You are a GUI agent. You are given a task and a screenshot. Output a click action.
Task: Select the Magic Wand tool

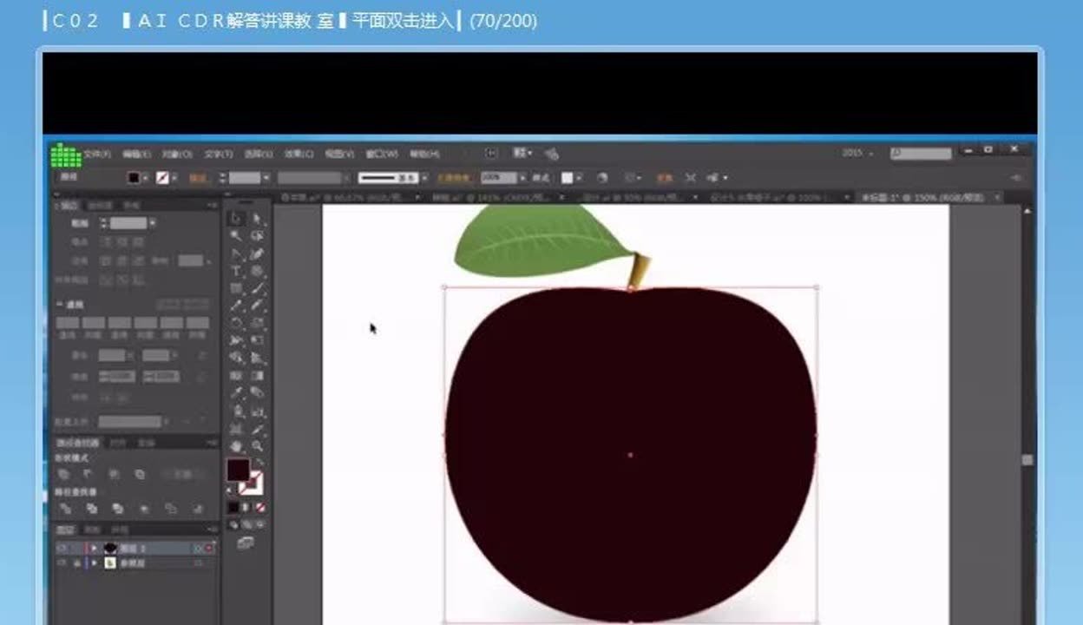[x=237, y=236]
